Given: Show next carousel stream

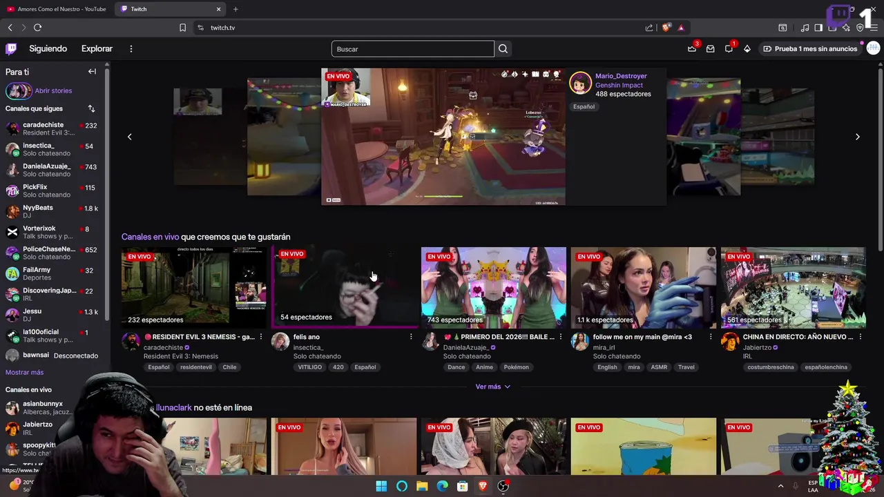Looking at the screenshot, I should pyautogui.click(x=858, y=137).
